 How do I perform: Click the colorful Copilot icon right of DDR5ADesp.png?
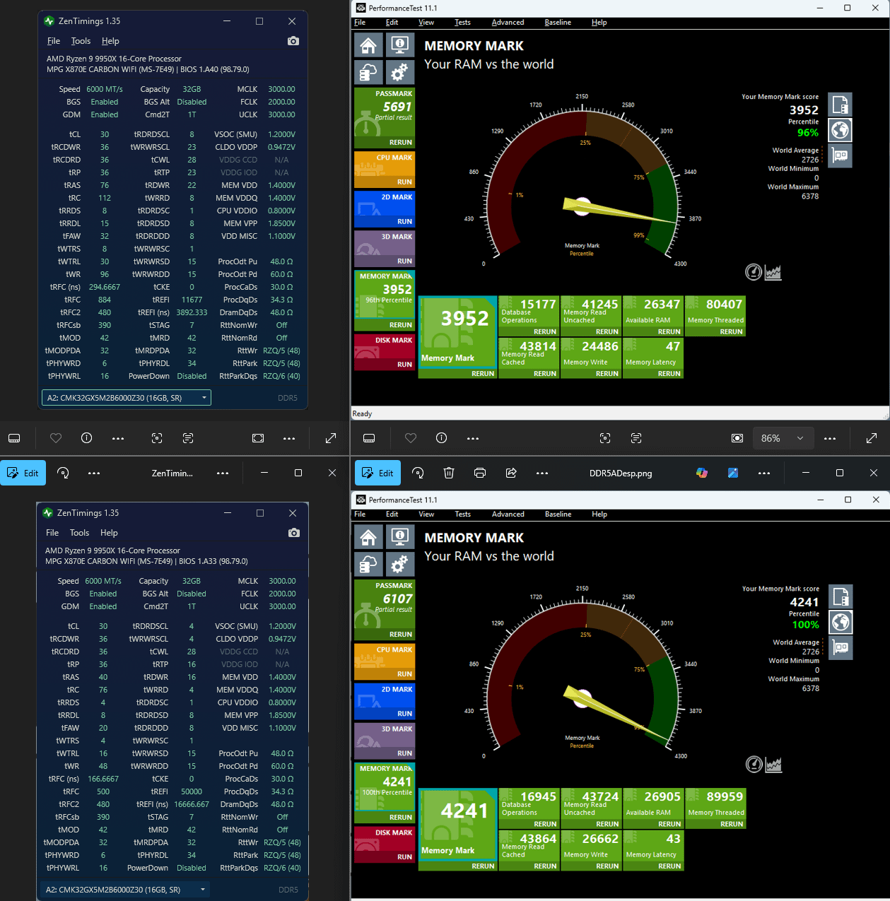[x=702, y=473]
